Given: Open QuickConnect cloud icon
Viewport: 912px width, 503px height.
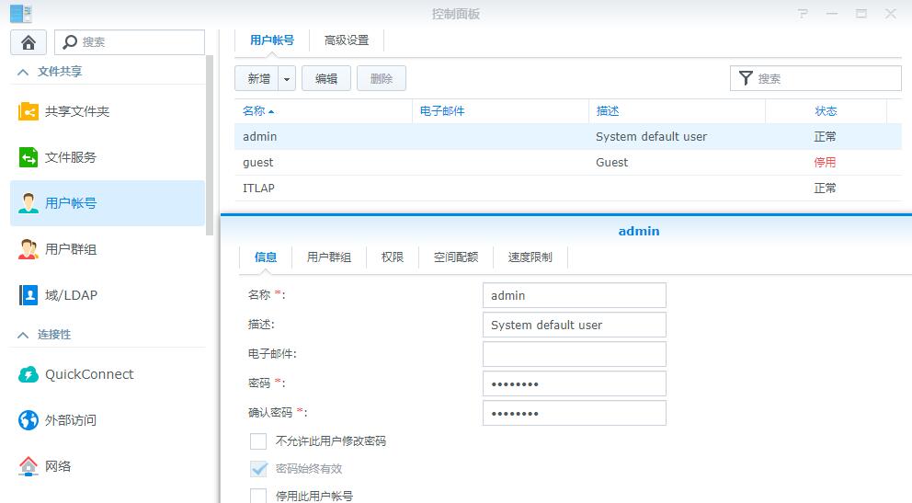Looking at the screenshot, I should click(28, 374).
